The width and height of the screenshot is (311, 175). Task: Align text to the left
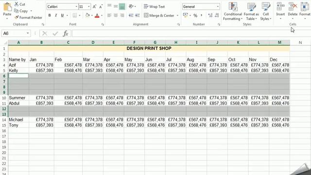(109, 15)
